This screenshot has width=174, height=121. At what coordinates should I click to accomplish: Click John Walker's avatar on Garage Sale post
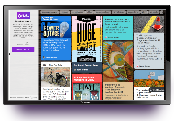[x=75, y=70]
